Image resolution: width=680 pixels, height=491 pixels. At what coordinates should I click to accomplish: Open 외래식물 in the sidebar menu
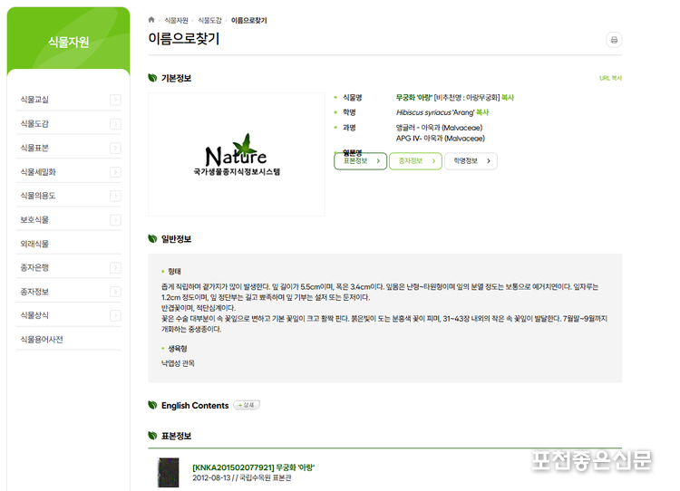pos(35,244)
